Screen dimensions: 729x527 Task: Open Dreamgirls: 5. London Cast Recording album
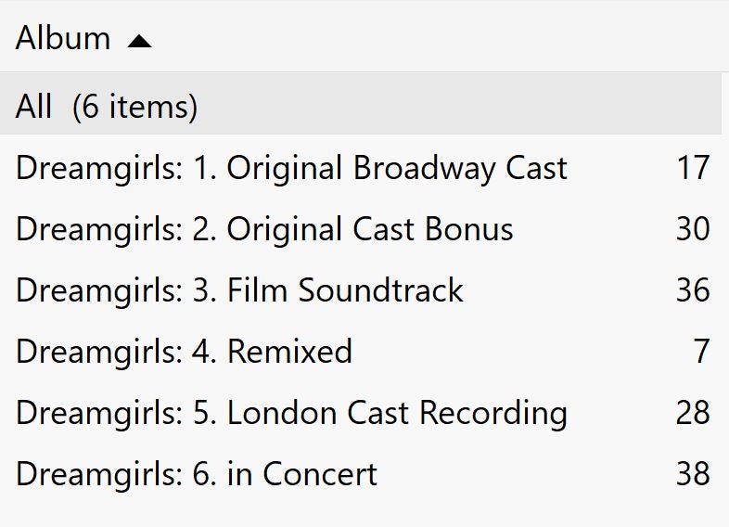(291, 413)
